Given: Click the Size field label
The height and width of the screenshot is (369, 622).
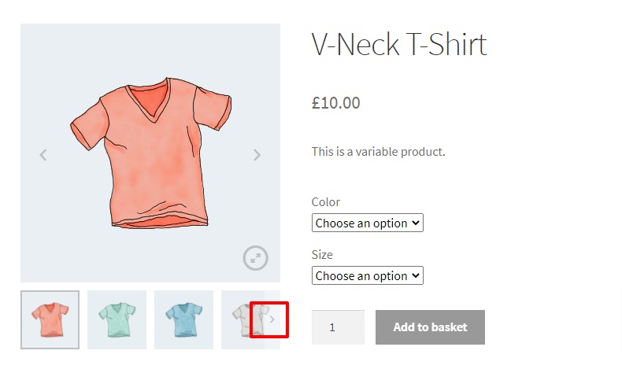Looking at the screenshot, I should tap(322, 255).
